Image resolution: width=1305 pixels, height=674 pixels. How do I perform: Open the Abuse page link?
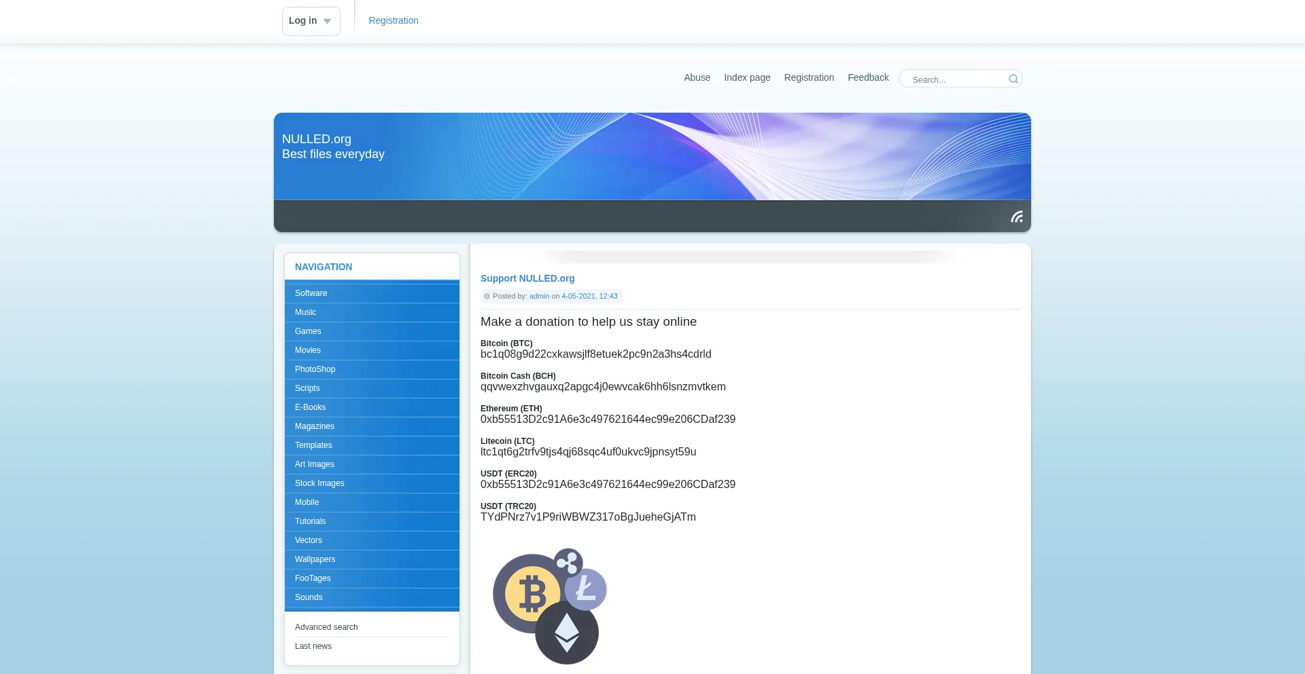tap(697, 77)
